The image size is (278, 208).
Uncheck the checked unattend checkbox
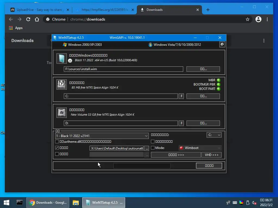click(57, 148)
